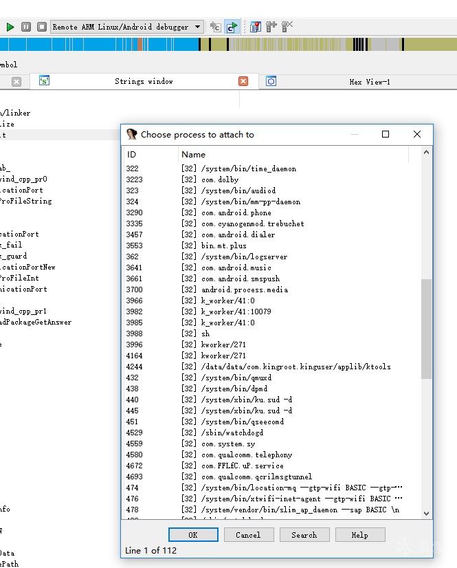Start the debugger with the green play icon
The width and height of the screenshot is (457, 568).
(x=10, y=27)
